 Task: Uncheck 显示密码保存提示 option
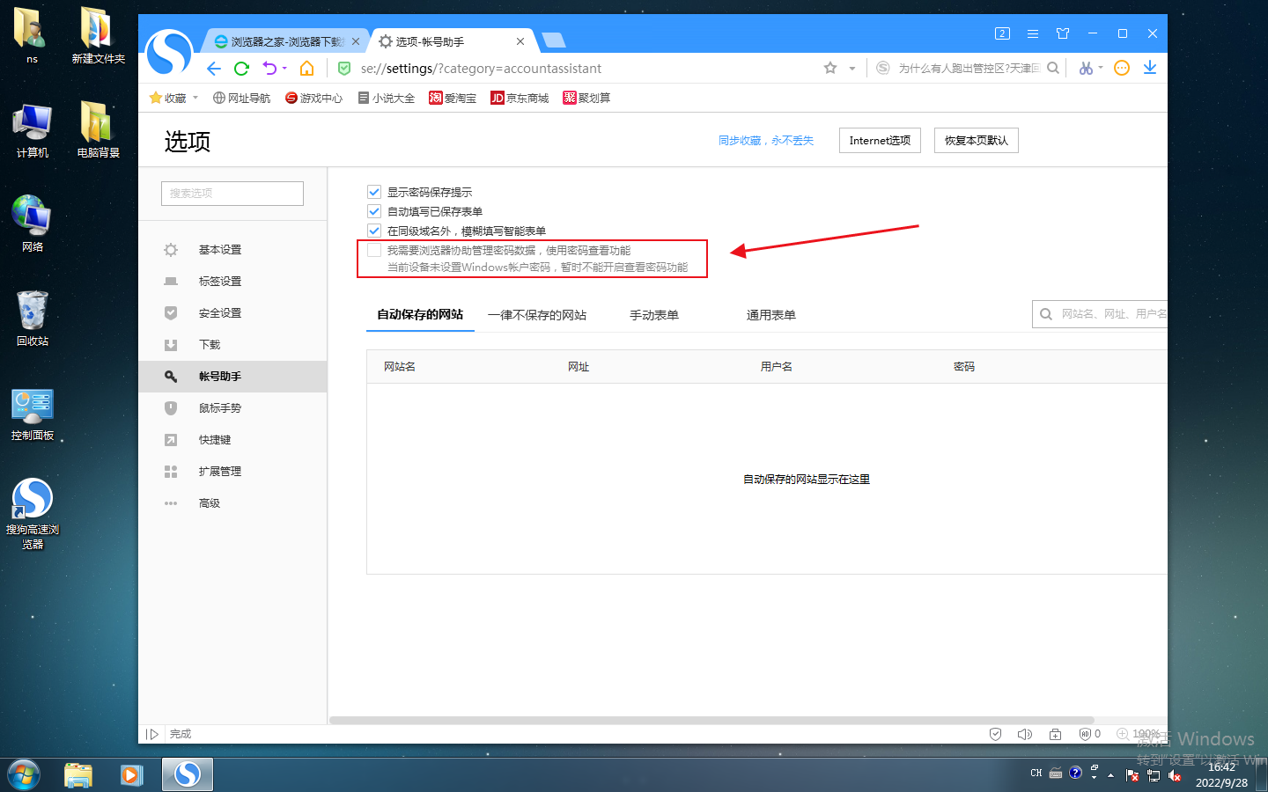(x=374, y=191)
